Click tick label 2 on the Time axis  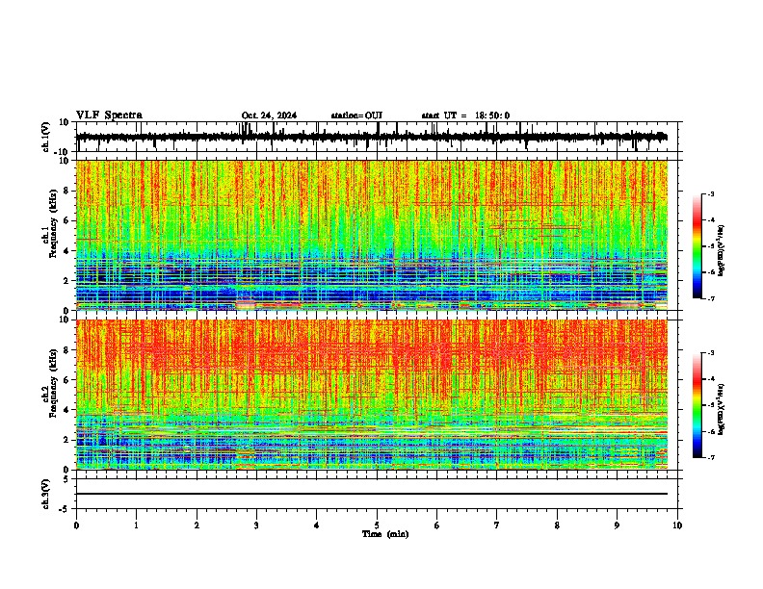point(197,525)
